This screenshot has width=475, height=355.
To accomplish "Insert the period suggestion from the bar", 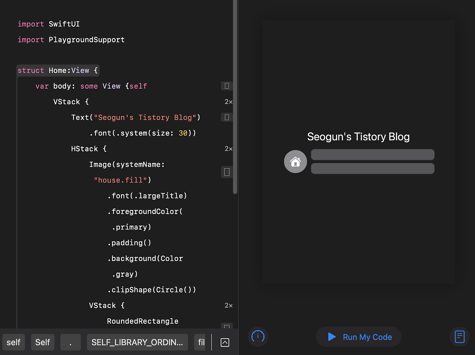I will click(71, 342).
